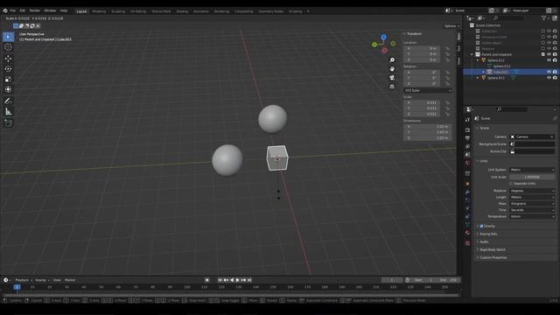Viewport: 560px width, 315px height.
Task: Open the World properties tab
Action: pos(467,163)
